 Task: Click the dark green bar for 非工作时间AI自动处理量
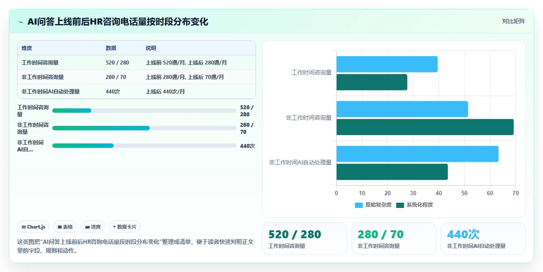pos(392,172)
